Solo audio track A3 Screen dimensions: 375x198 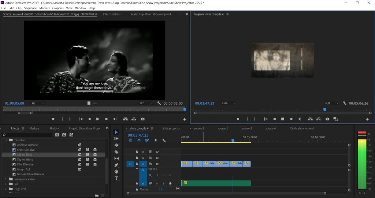(164, 183)
